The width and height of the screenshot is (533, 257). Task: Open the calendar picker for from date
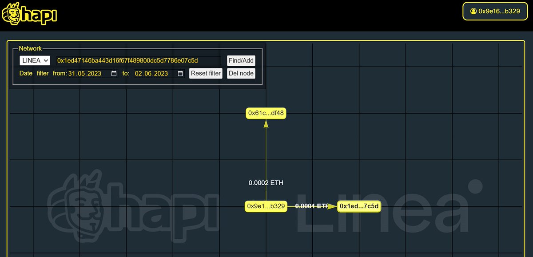coord(114,73)
